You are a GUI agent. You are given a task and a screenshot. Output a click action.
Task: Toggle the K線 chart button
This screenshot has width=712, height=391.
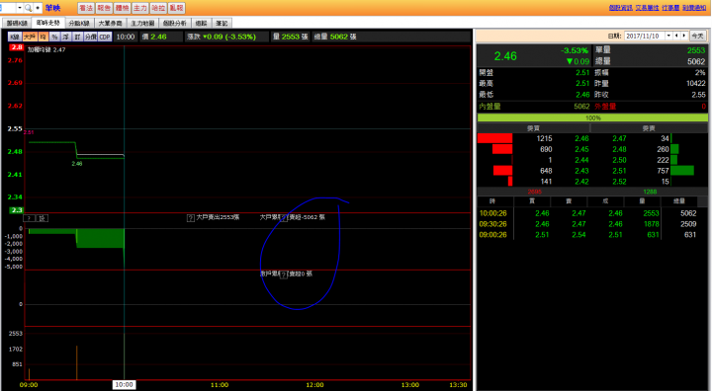click(x=15, y=37)
